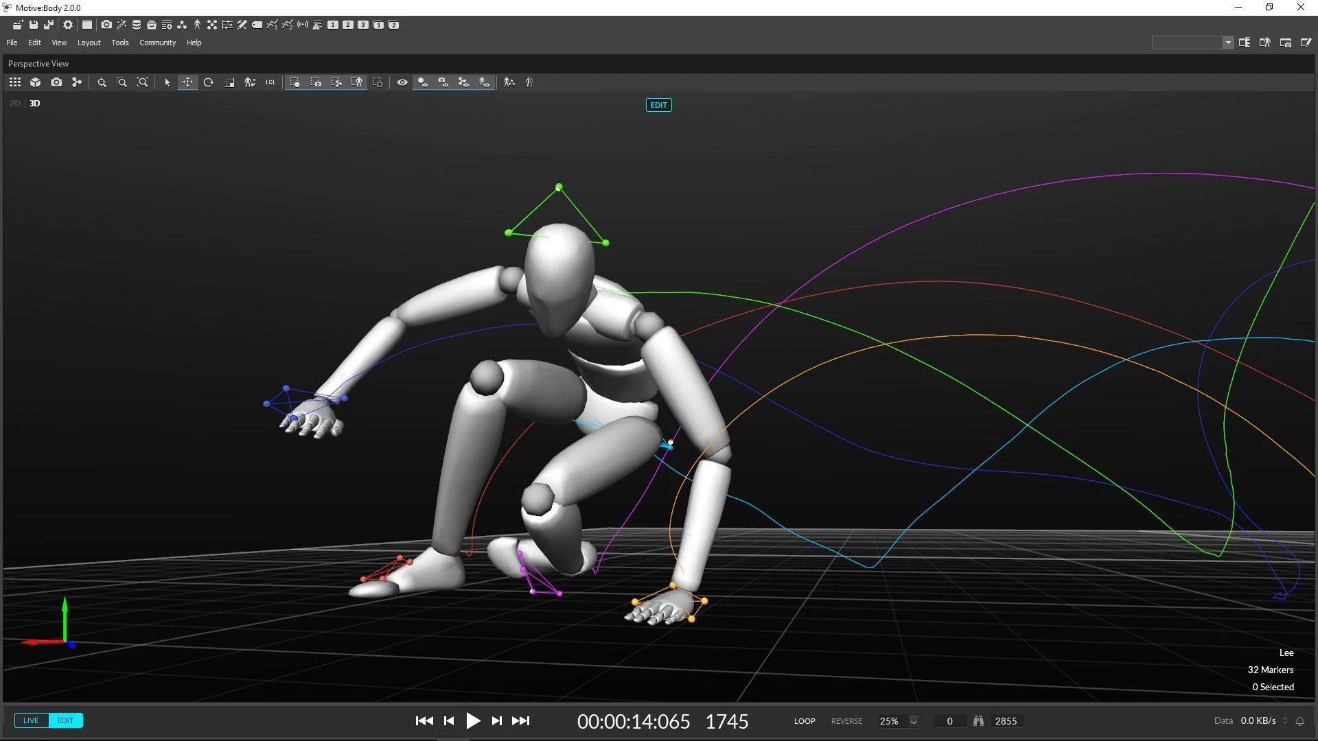Viewport: 1318px width, 741px height.
Task: Select the rotate tool in viewport toolbar
Action: point(209,82)
